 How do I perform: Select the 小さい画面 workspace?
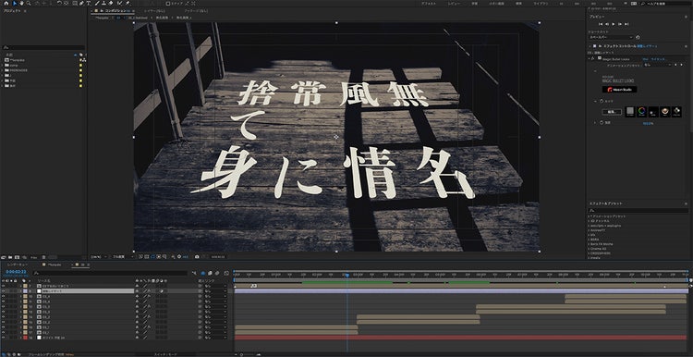click(495, 3)
